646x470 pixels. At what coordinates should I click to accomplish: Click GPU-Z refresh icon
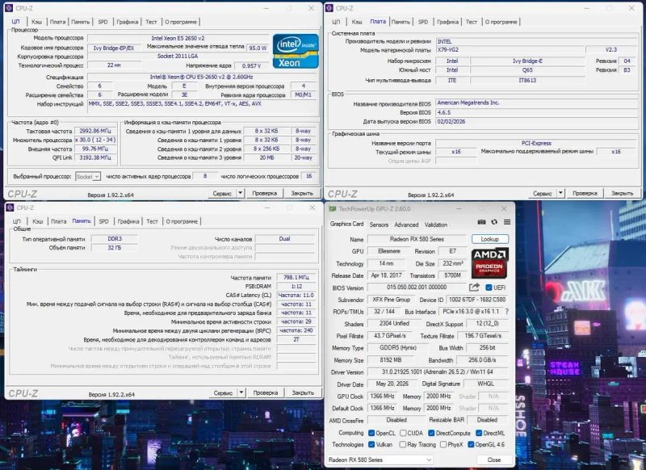[494, 222]
